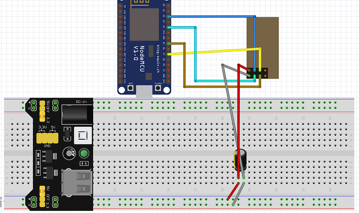The image size is (359, 213).
Task: Select the black electrolytic capacitor
Action: (240, 160)
